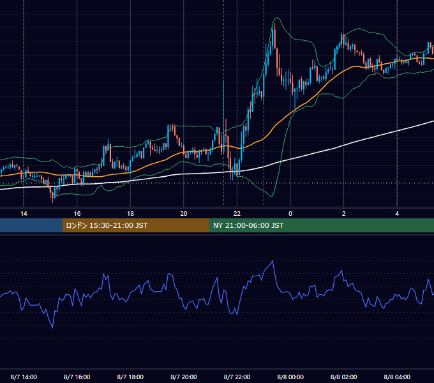The image size is (434, 383).
Task: Click the 8/8 02:00 time label
Action: click(344, 377)
